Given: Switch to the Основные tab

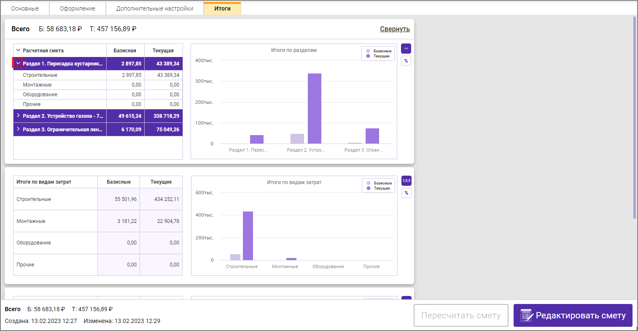Looking at the screenshot, I should pyautogui.click(x=25, y=8).
